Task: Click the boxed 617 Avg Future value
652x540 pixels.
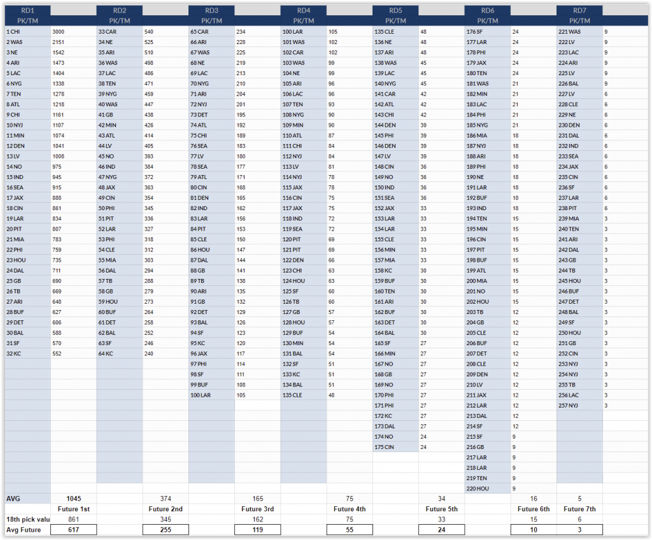Action: (72, 529)
